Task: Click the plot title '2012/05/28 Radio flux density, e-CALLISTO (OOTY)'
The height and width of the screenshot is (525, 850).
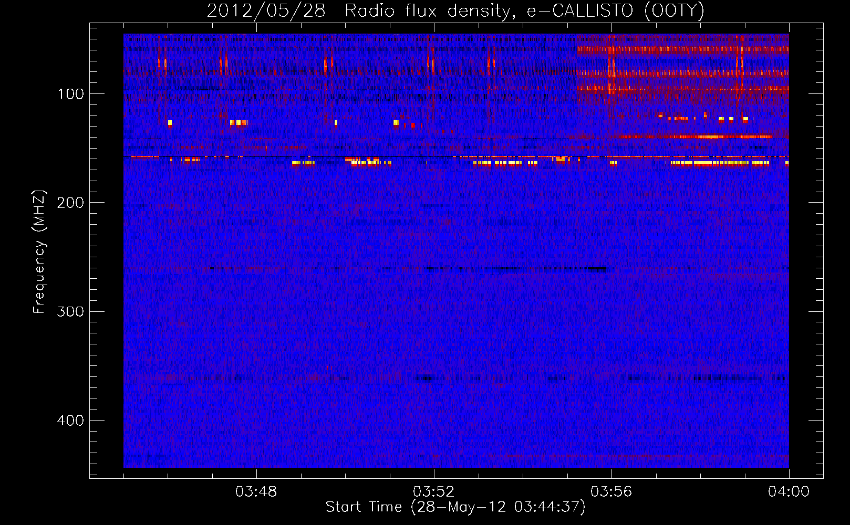Action: point(455,10)
